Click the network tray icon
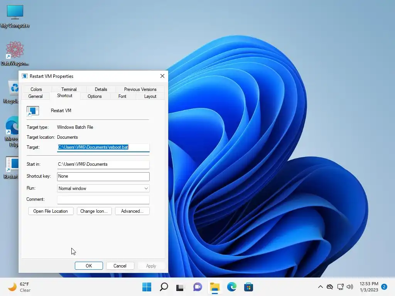 [341, 287]
